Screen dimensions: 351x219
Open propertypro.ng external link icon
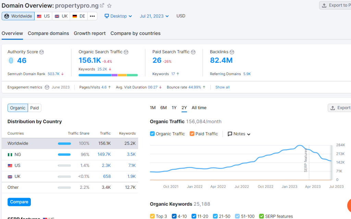coord(102,5)
